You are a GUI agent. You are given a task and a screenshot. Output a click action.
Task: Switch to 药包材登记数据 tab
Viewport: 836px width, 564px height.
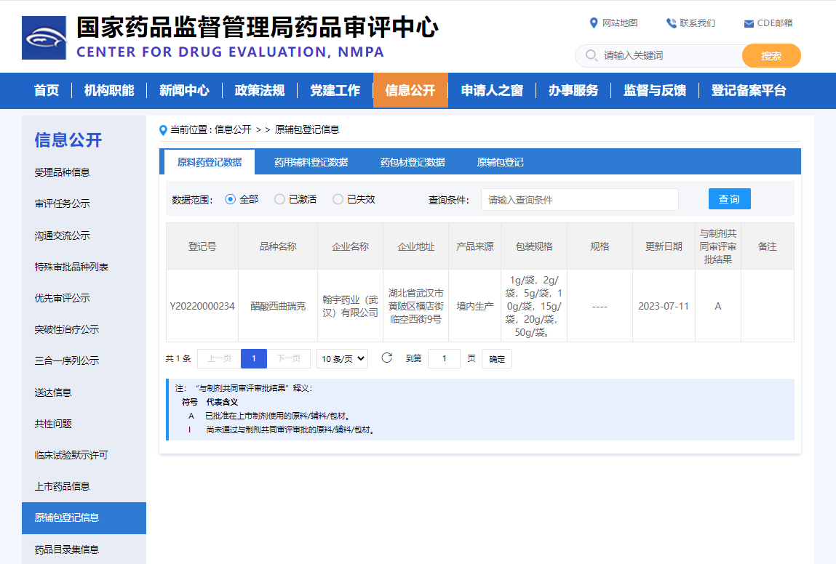(x=413, y=162)
